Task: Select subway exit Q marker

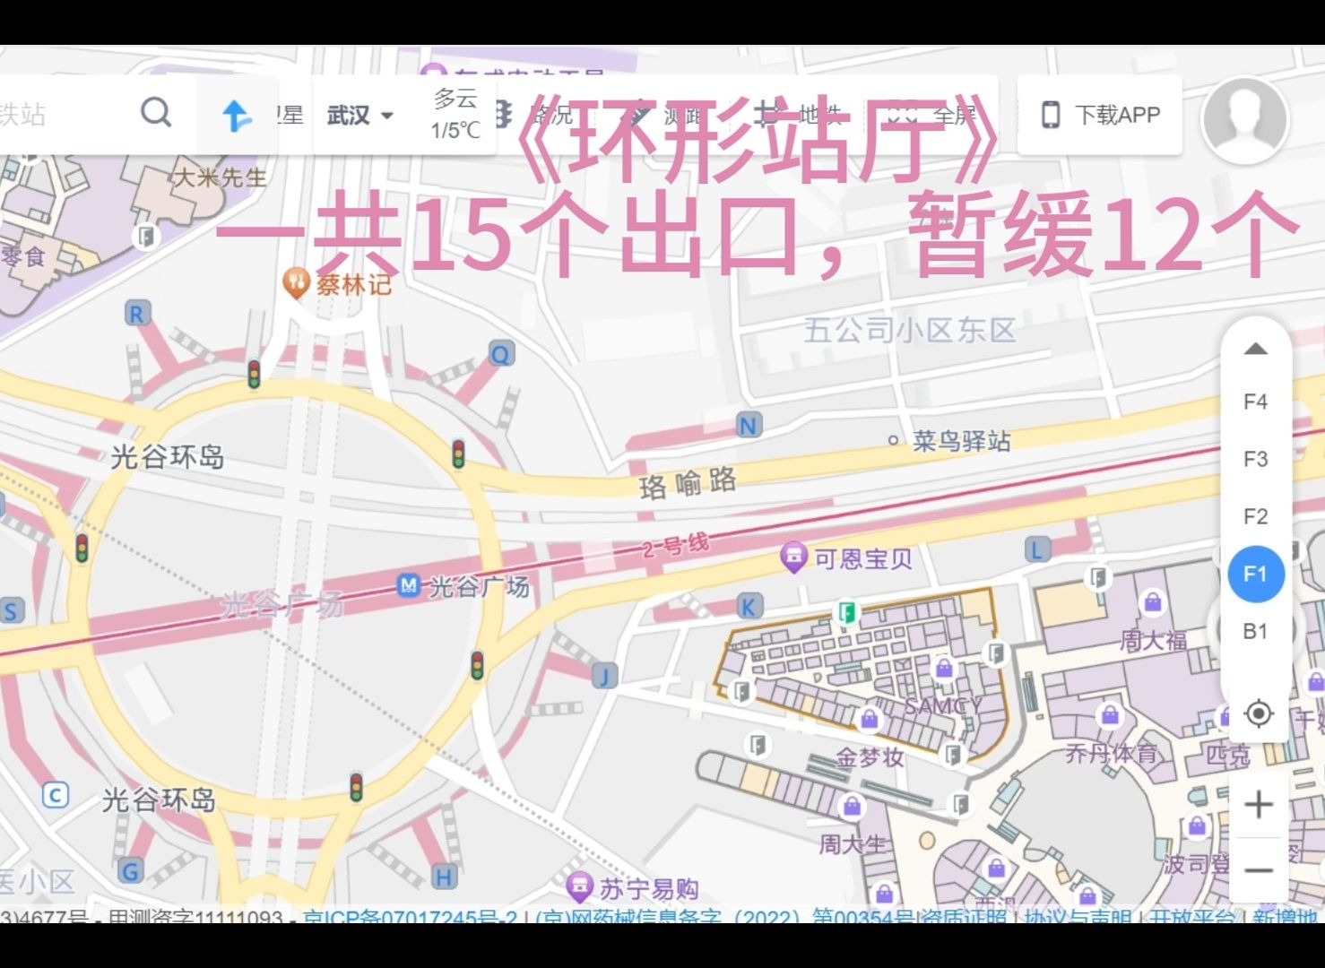Action: (x=500, y=354)
